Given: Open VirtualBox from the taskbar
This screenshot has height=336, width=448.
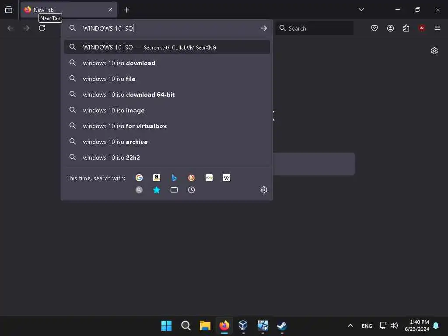Looking at the screenshot, I should (243, 325).
